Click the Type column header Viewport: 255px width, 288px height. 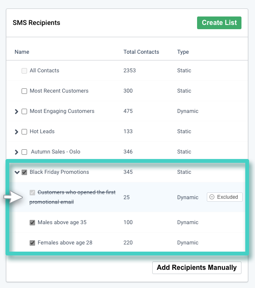(x=183, y=52)
